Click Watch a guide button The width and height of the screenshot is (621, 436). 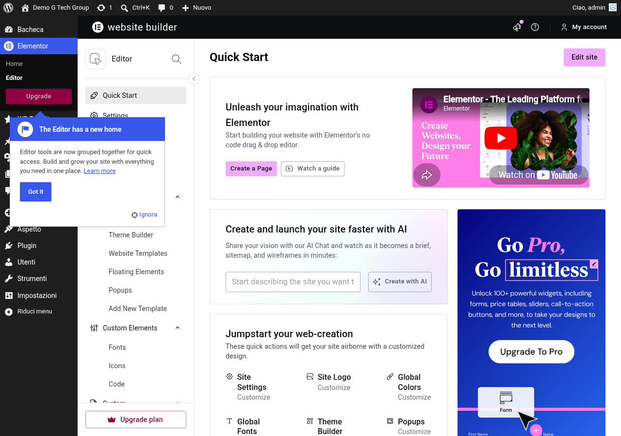312,169
